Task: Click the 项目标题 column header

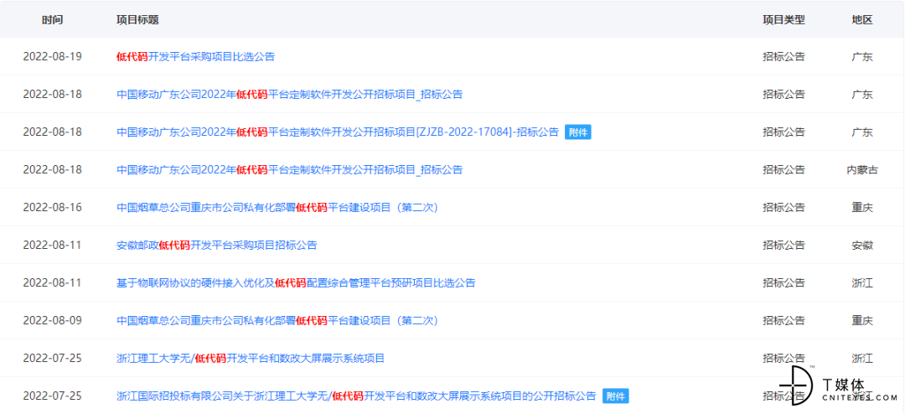Action: (138, 19)
